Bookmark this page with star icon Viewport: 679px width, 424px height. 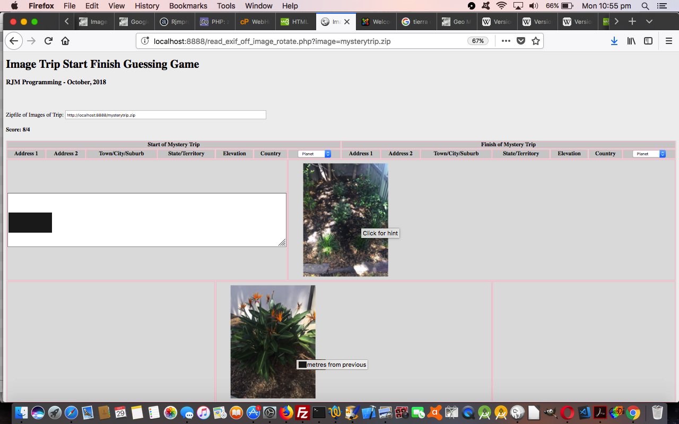tap(536, 41)
